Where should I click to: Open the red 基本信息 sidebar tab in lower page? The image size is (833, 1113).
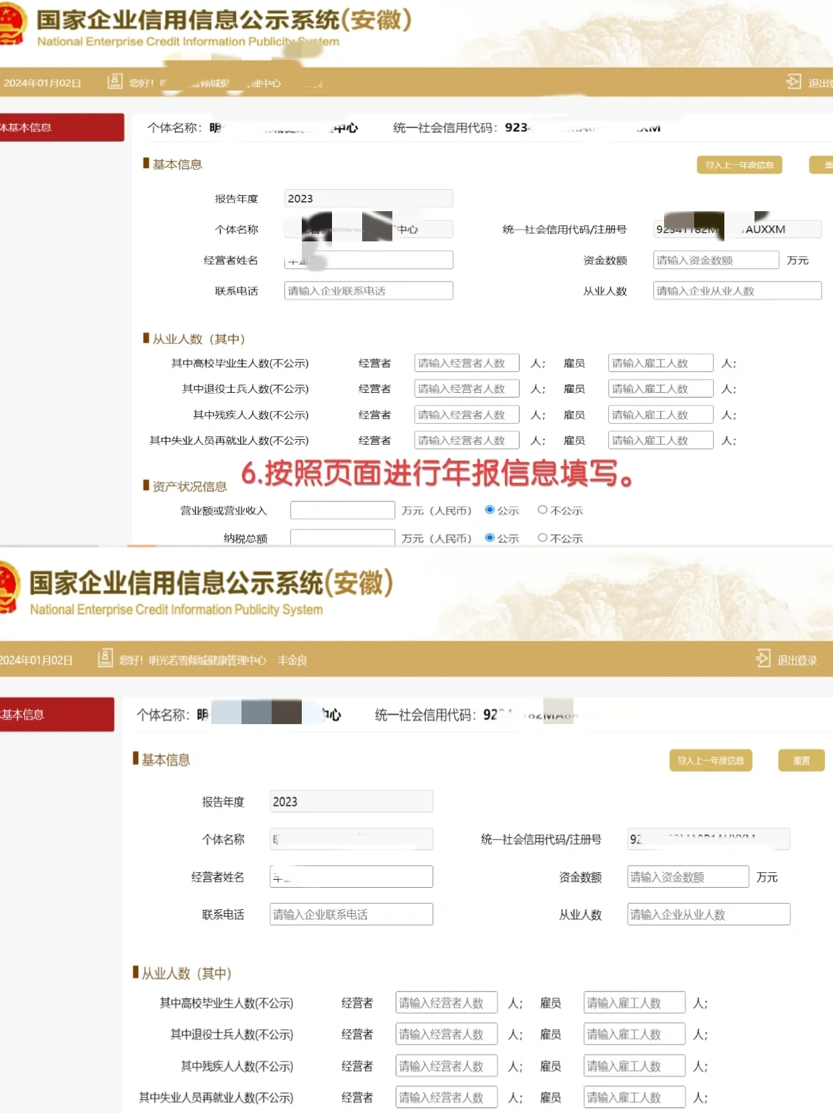coord(56,715)
